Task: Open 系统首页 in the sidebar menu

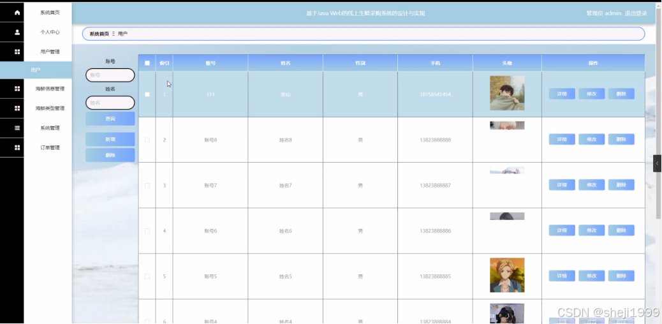Action: [50, 13]
